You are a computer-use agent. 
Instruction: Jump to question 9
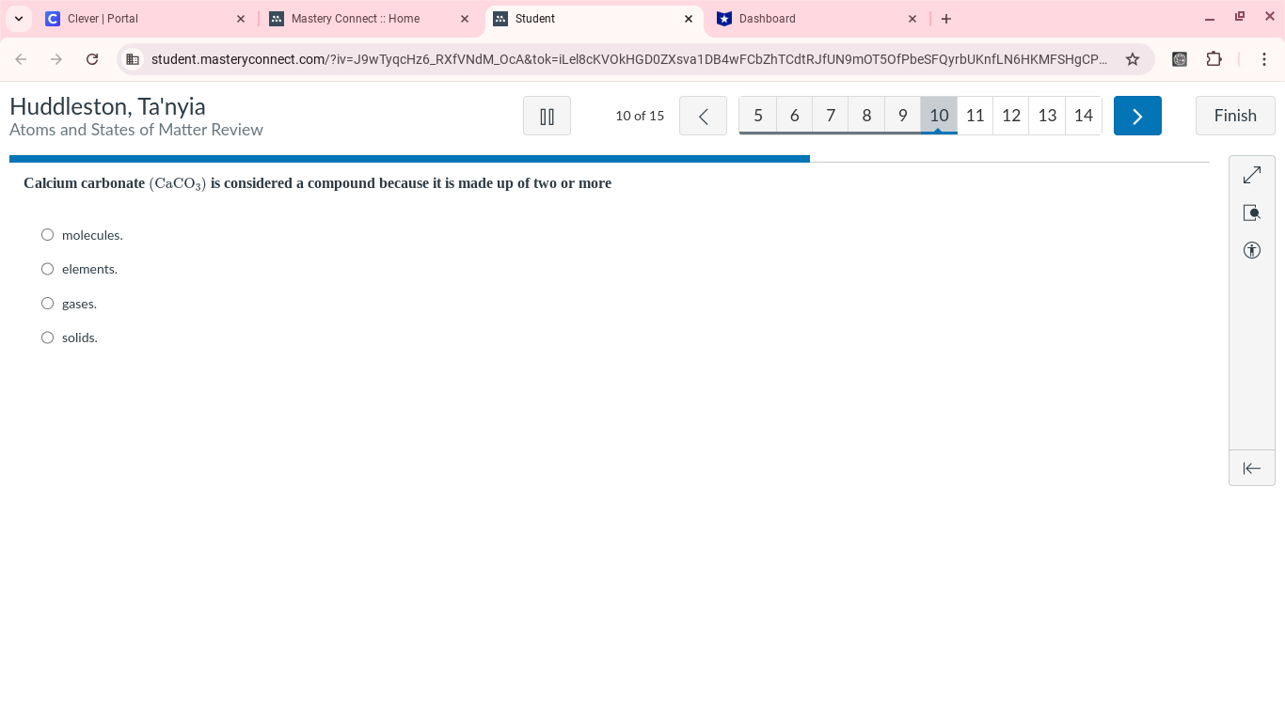click(903, 116)
